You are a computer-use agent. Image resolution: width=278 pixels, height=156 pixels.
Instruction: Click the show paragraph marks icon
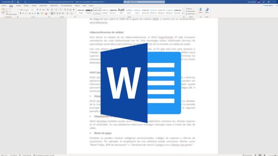pyautogui.click(x=74, y=10)
